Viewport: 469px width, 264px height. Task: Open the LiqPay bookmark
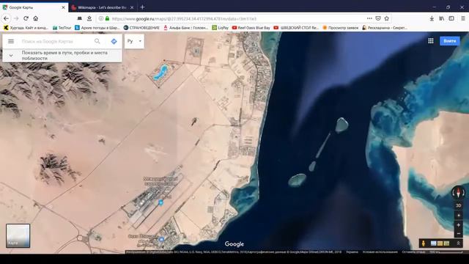tap(220, 28)
